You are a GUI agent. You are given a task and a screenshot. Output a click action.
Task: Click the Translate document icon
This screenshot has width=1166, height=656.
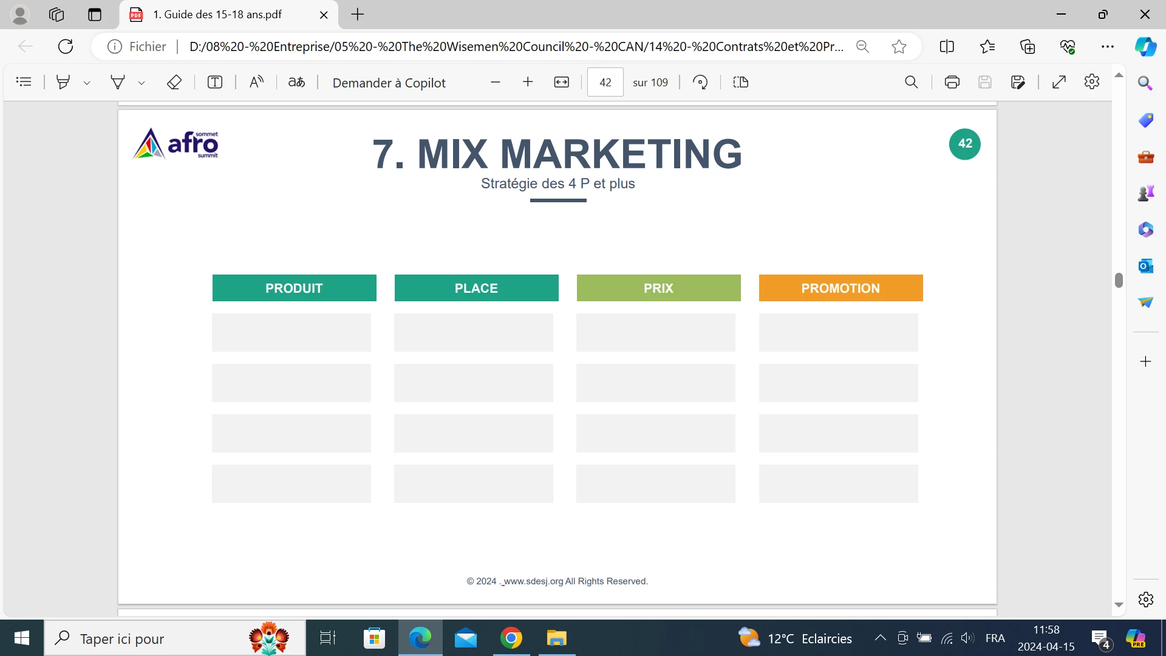296,82
